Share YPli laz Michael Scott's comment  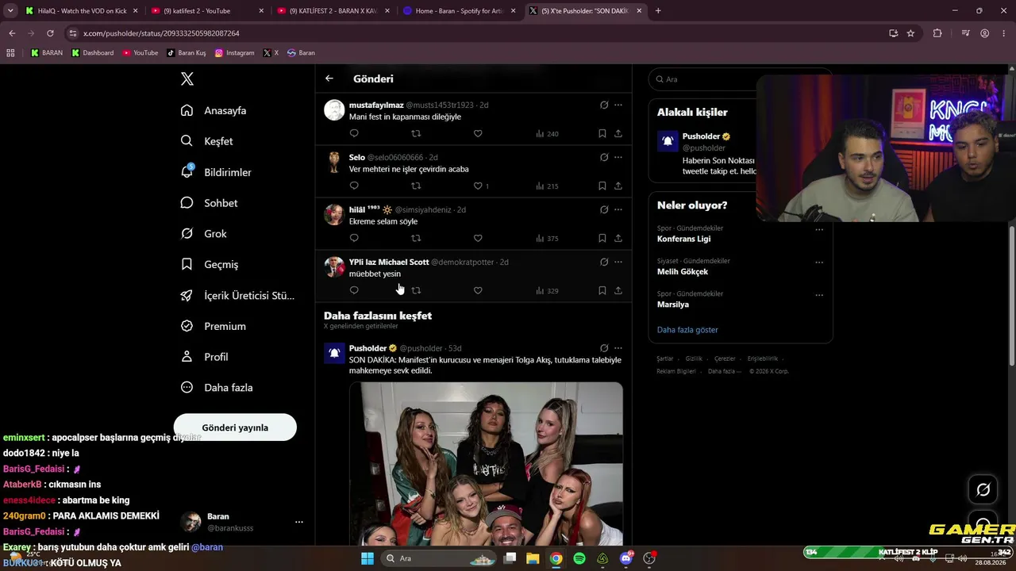point(618,290)
